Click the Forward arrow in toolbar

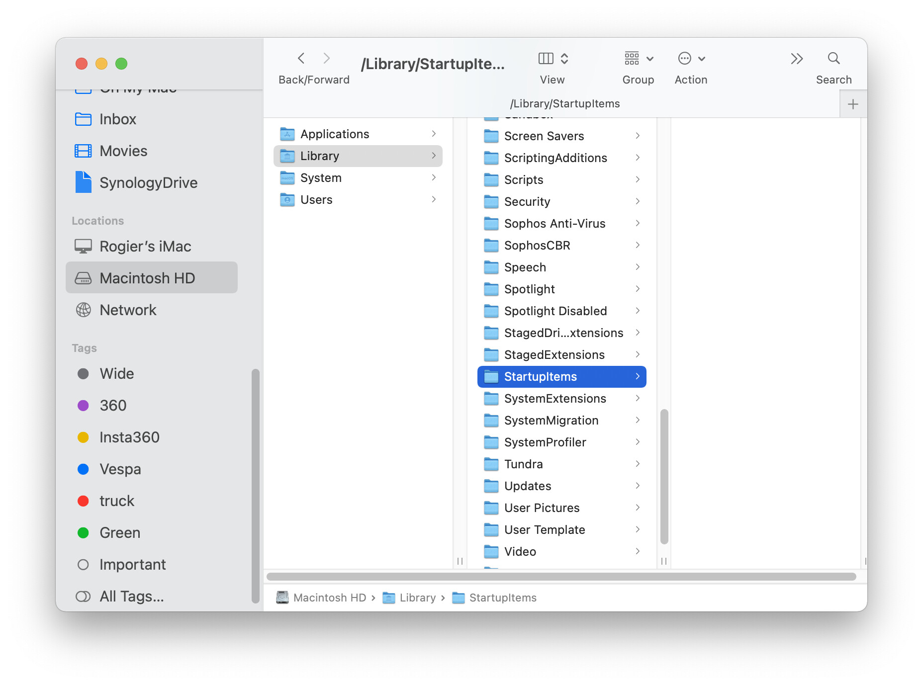tap(326, 59)
